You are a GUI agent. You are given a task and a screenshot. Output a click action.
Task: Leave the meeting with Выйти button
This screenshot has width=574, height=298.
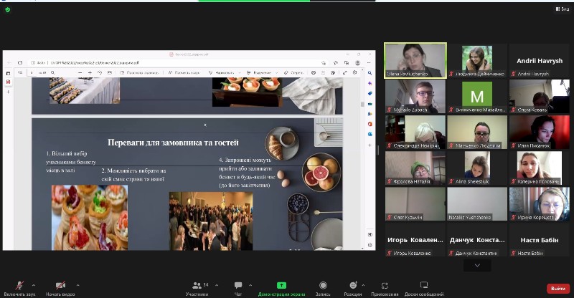[556, 288]
